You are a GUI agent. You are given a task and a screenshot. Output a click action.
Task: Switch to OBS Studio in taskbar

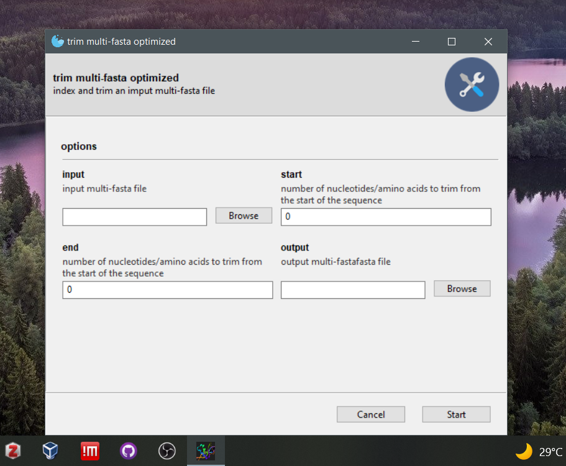(x=167, y=450)
